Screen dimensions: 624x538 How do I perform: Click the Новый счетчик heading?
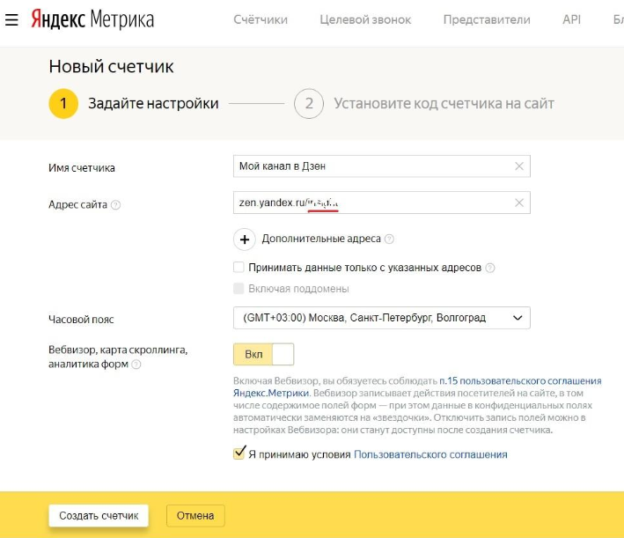click(111, 67)
